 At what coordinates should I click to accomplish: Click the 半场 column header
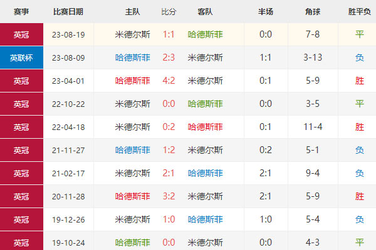[x=266, y=11]
